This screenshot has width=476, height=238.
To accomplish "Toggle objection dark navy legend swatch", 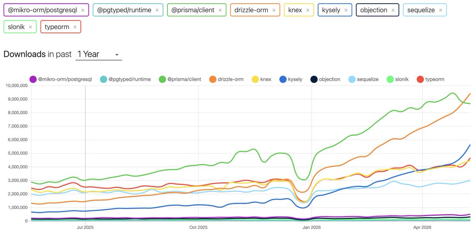I will [x=314, y=79].
